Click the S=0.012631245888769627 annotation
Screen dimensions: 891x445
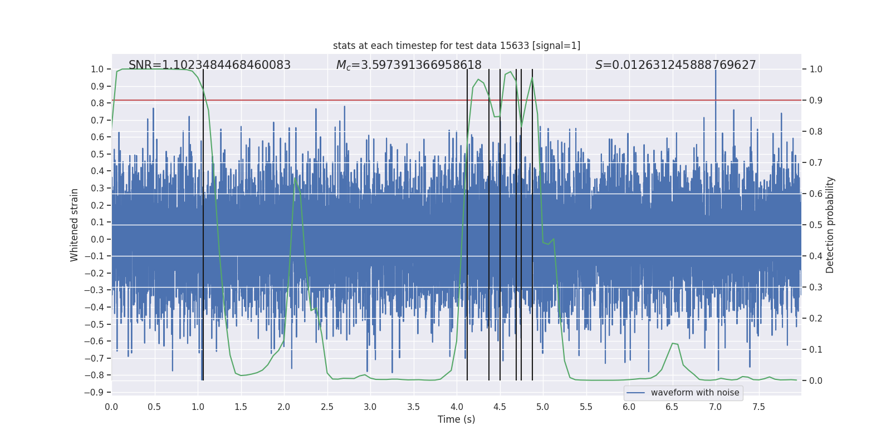(675, 65)
